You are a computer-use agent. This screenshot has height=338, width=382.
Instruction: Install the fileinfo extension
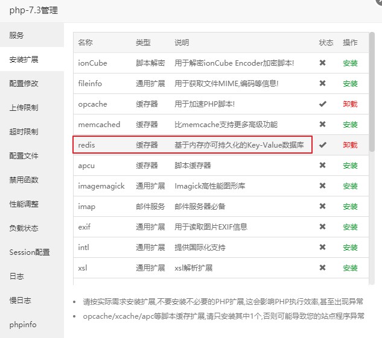tap(350, 84)
